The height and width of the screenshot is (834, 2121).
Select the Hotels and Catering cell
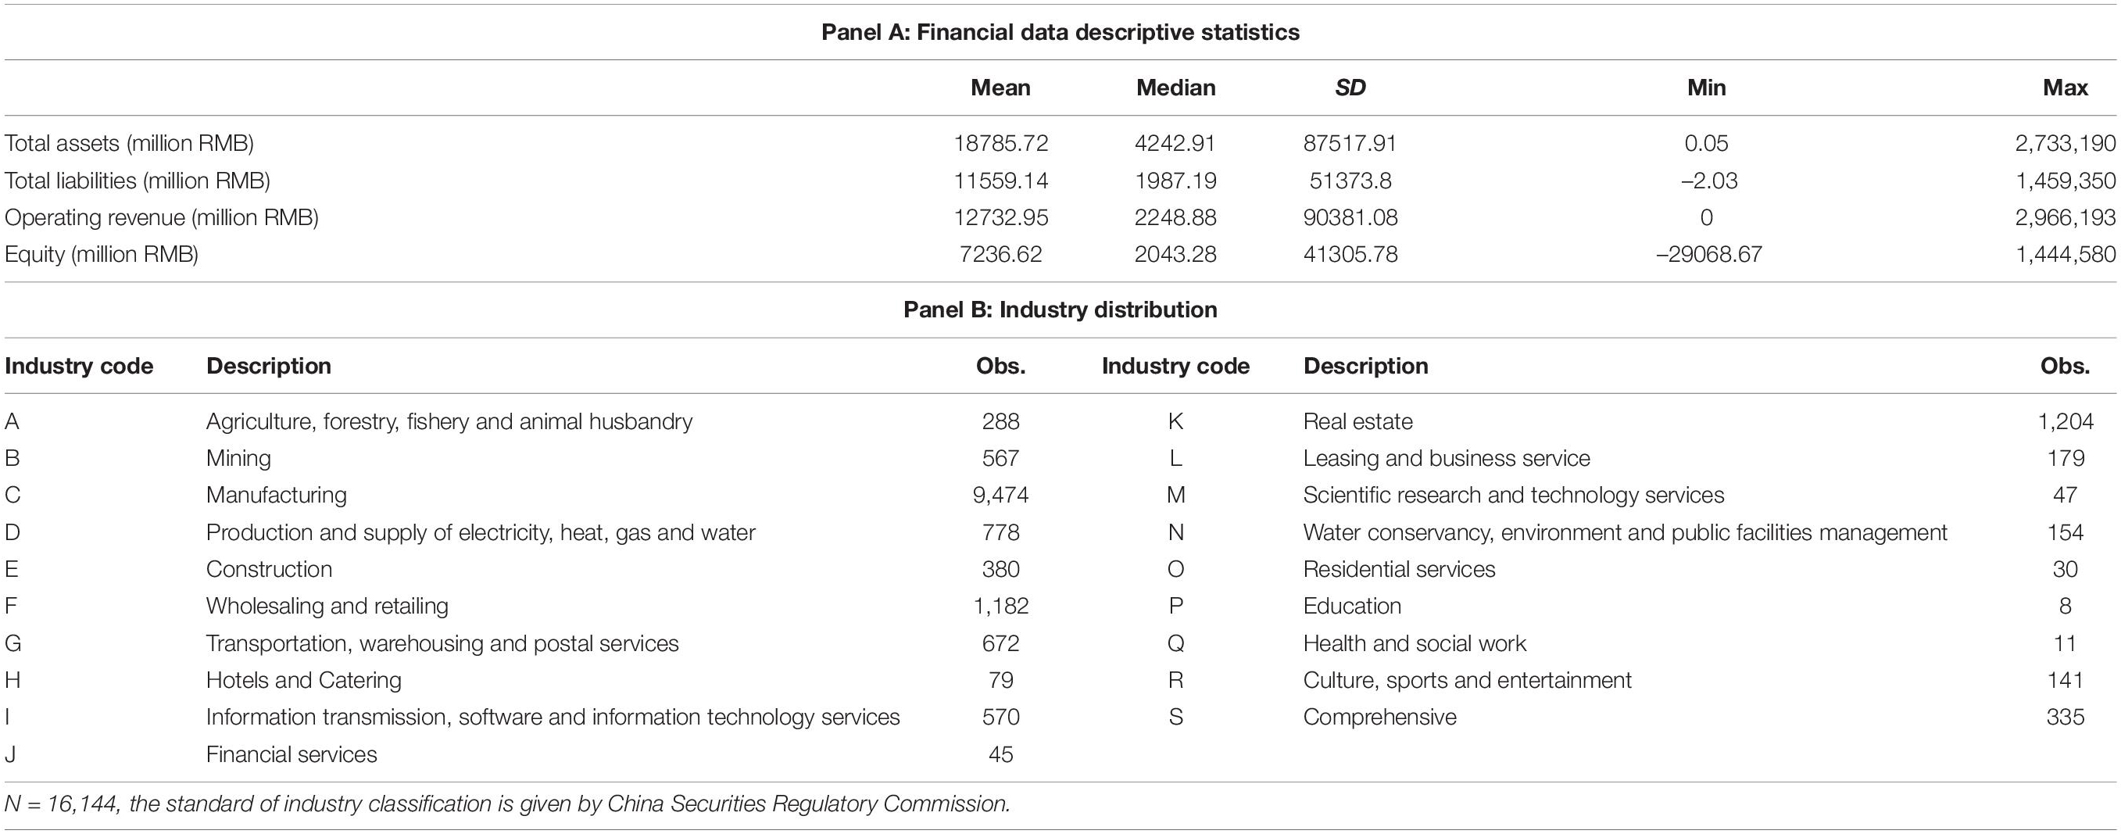click(304, 680)
